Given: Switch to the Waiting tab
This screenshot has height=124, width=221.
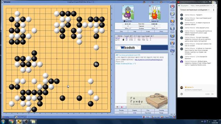Looking at the screenshot, I should click(x=8, y=117).
